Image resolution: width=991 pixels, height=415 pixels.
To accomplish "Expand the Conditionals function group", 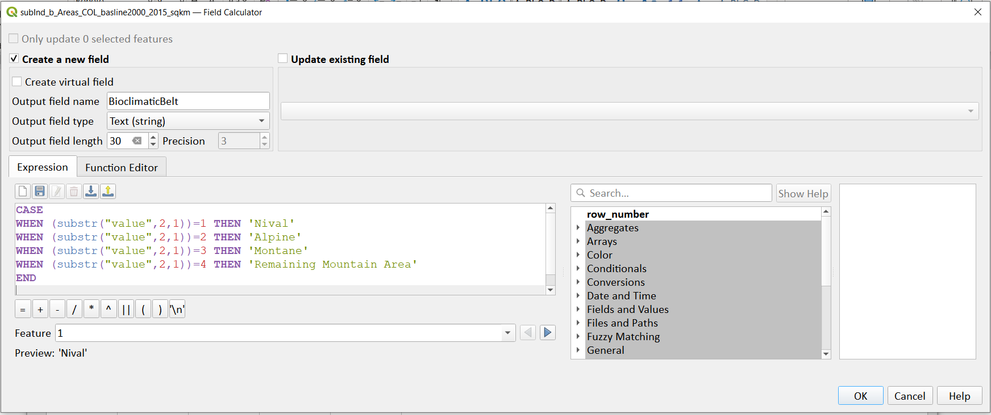I will coord(578,268).
